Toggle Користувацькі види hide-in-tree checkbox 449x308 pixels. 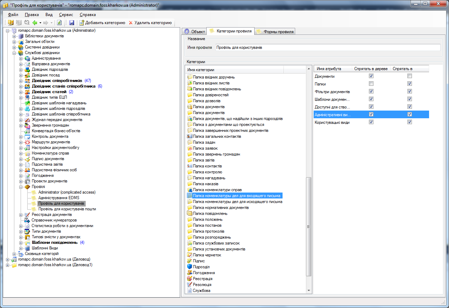[371, 122]
